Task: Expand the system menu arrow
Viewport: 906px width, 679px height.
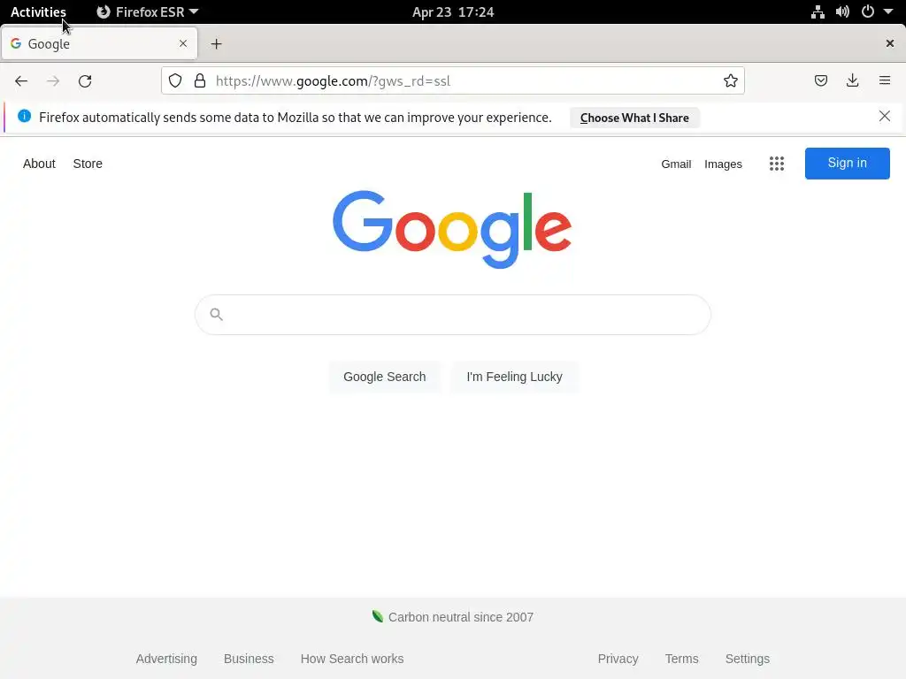Action: coord(888,11)
